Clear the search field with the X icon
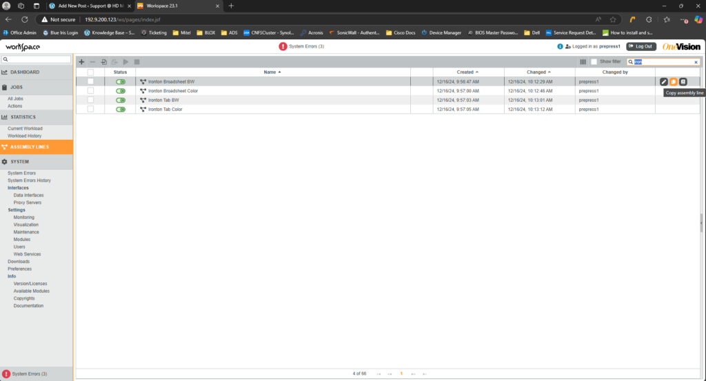This screenshot has height=381, width=706. 696,62
